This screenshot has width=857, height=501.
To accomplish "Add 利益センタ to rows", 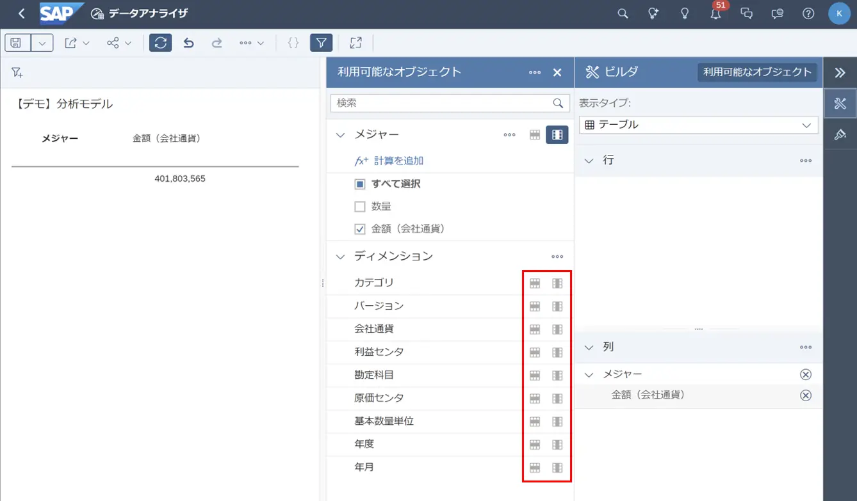I will pos(535,352).
